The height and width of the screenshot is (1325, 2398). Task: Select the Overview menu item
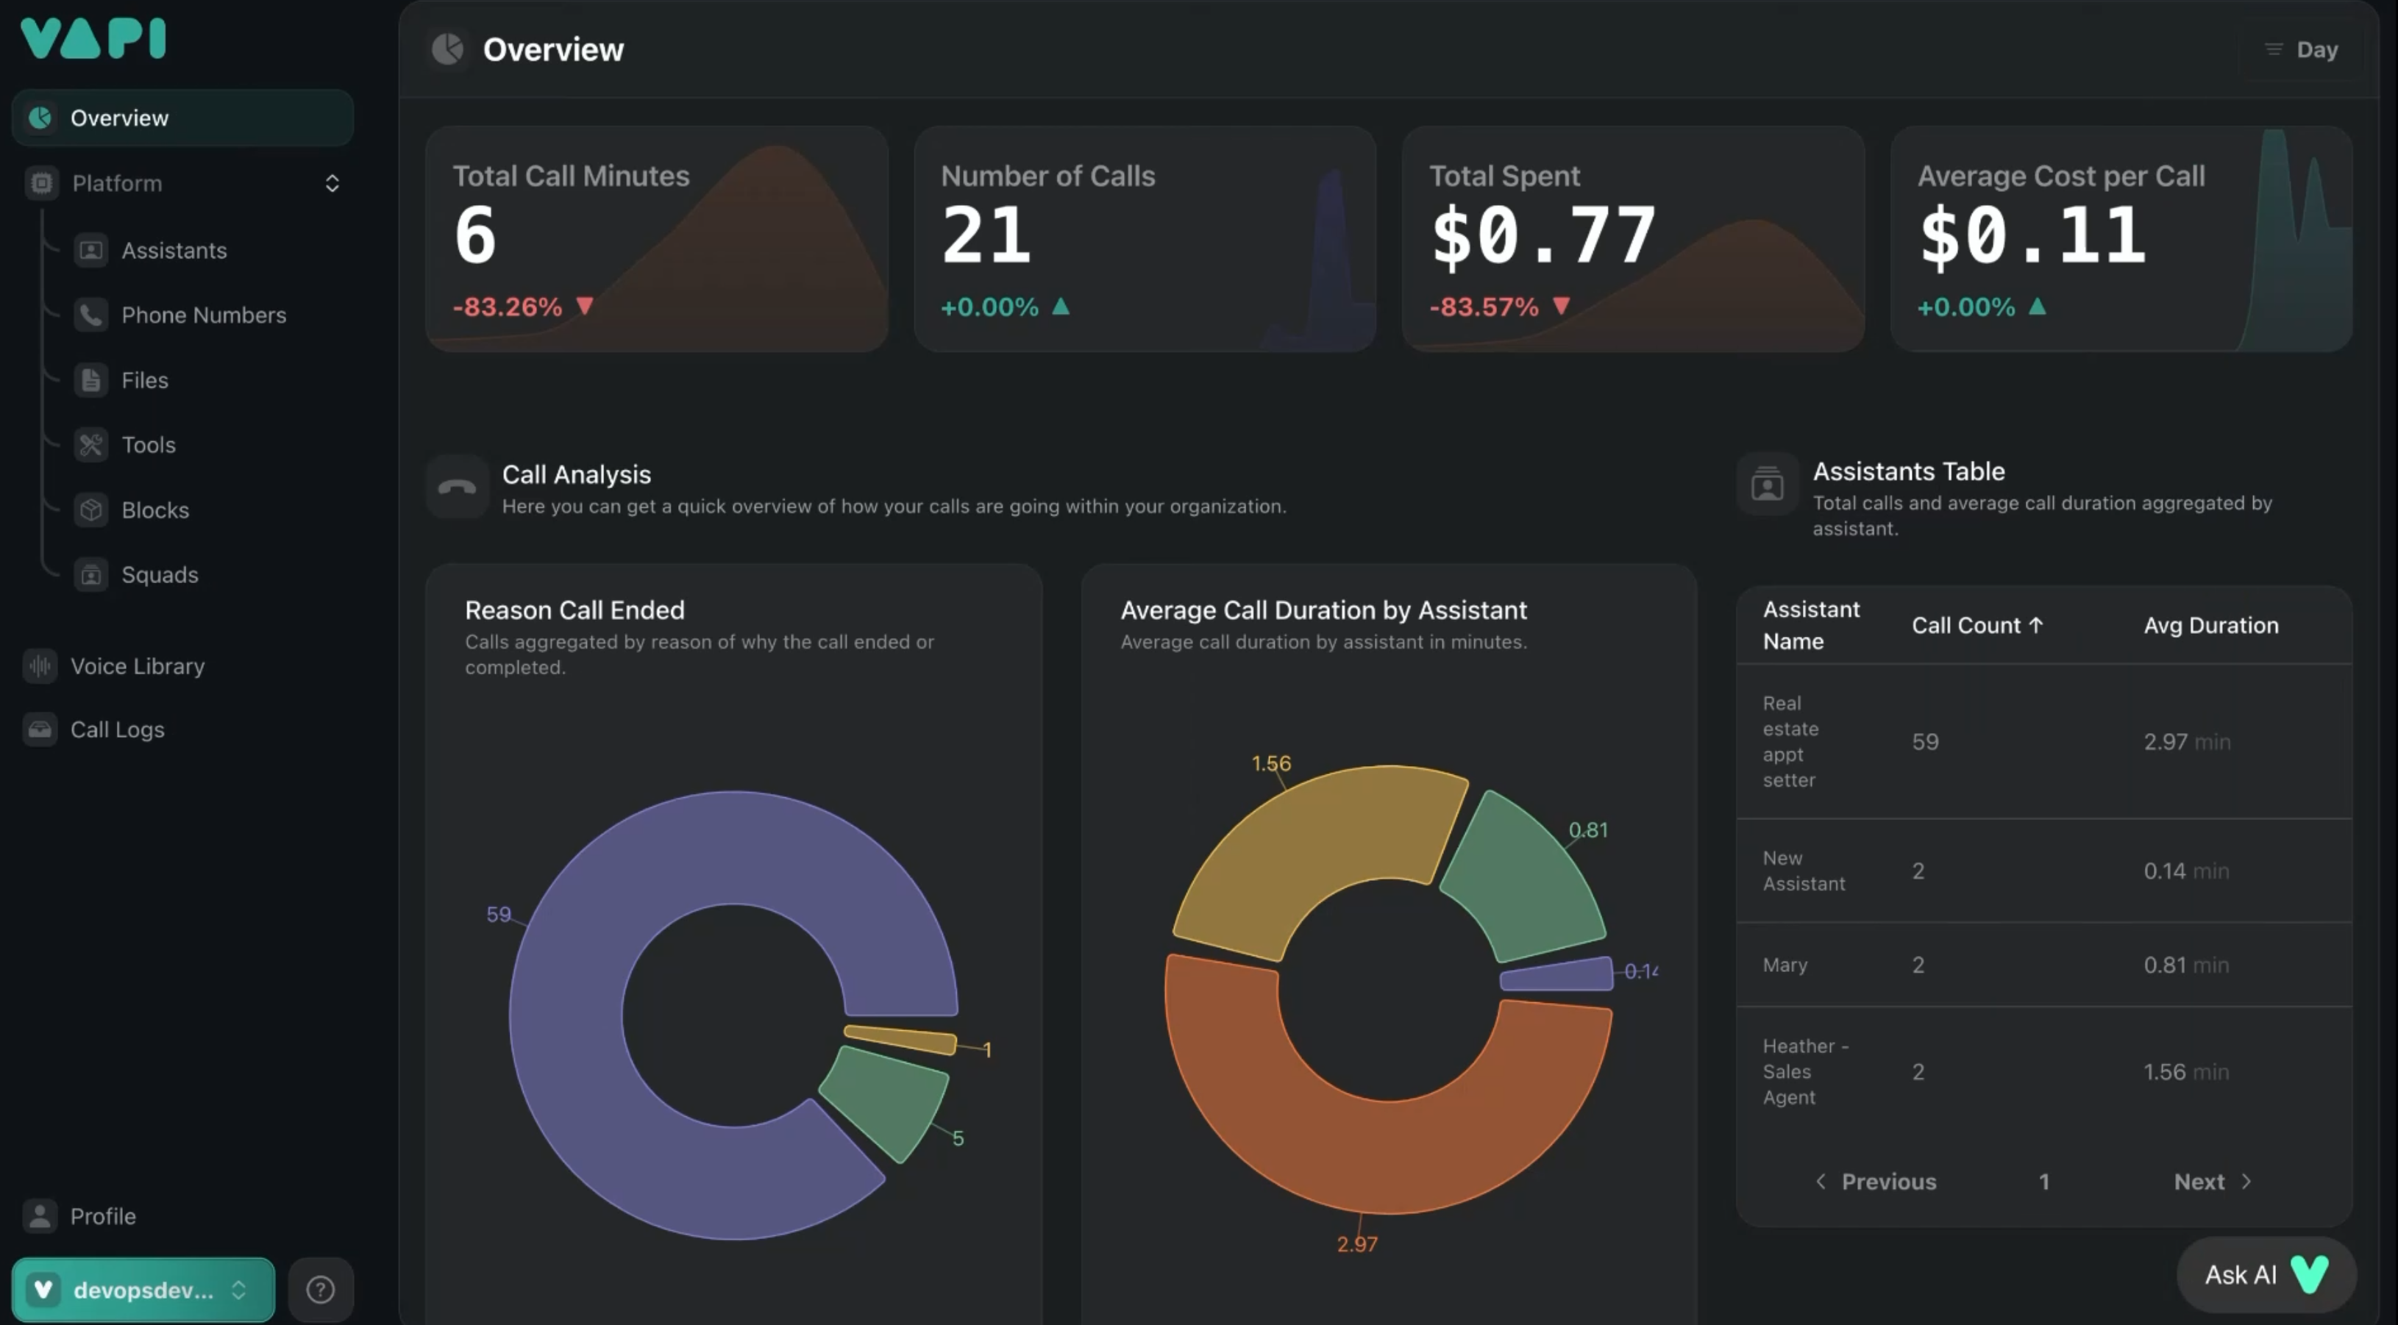[182, 118]
